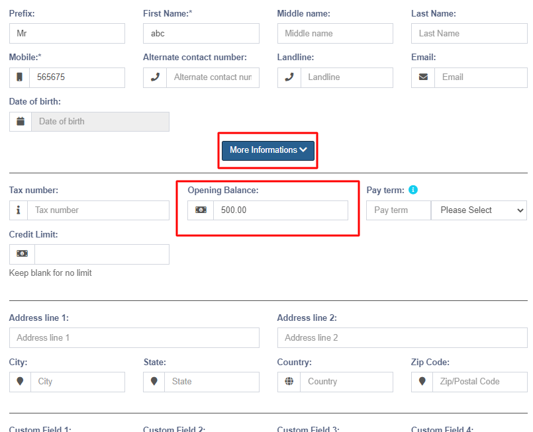Click into the Address line 1 field
This screenshot has height=432, width=533.
click(x=134, y=337)
